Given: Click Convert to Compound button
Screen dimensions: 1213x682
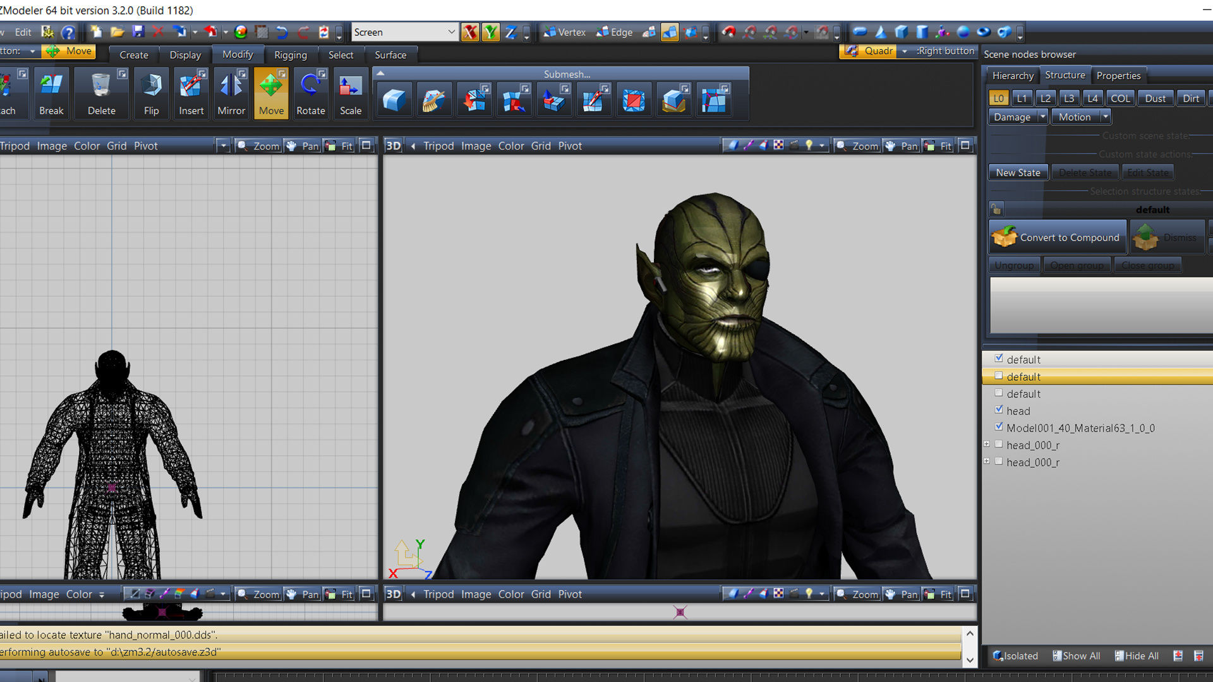Looking at the screenshot, I should click(x=1058, y=237).
